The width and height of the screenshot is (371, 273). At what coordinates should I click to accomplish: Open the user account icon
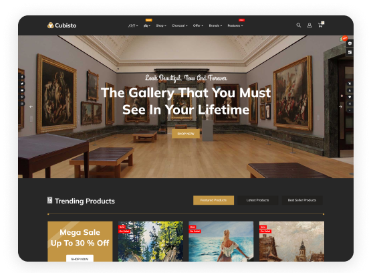[310, 25]
